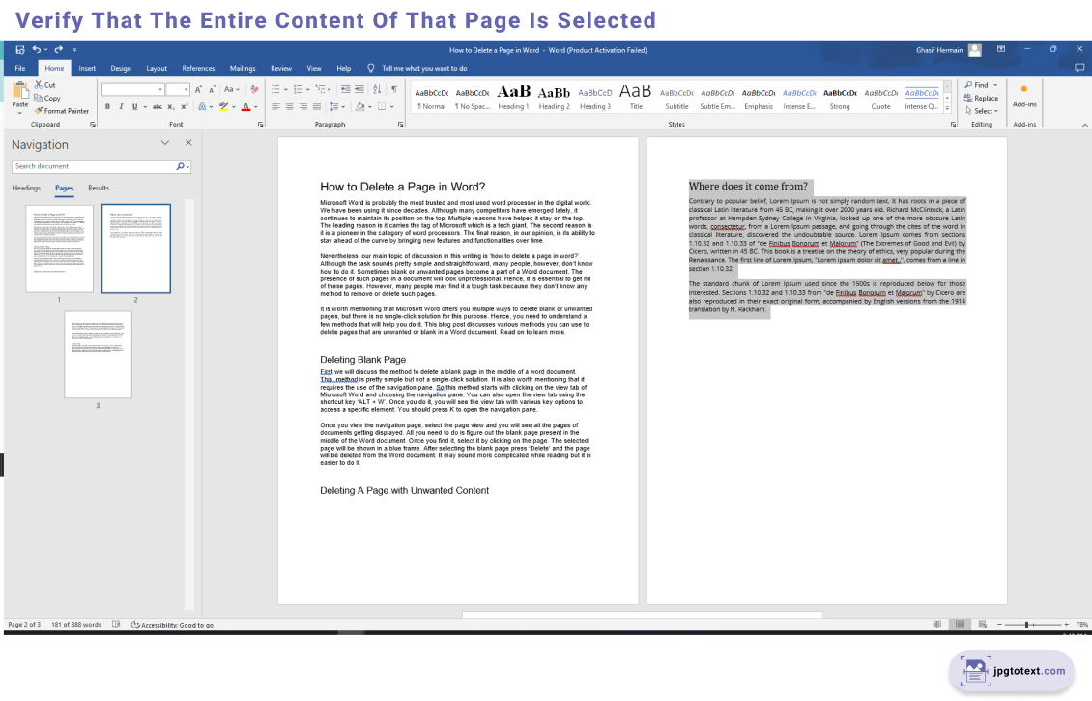
Task: Apply the Title style
Action: point(636,97)
